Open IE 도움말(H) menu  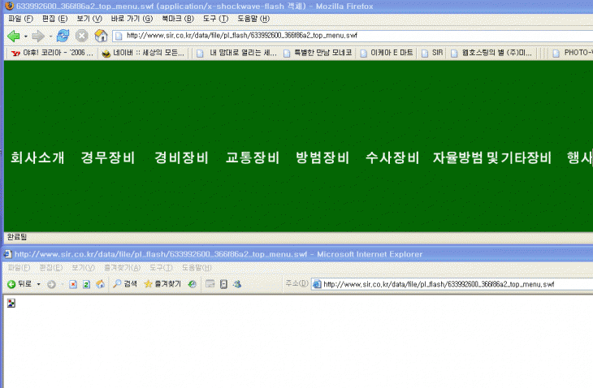coord(197,268)
